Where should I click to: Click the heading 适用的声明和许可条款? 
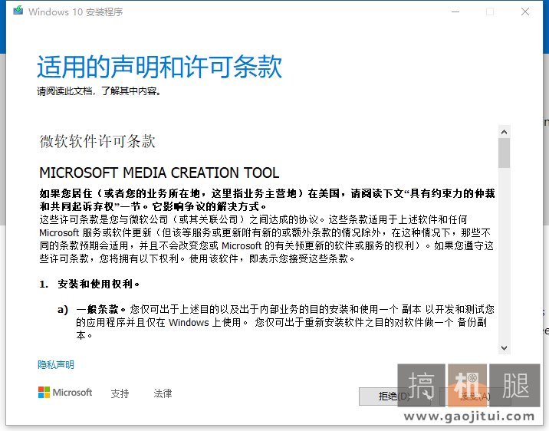[x=159, y=66]
